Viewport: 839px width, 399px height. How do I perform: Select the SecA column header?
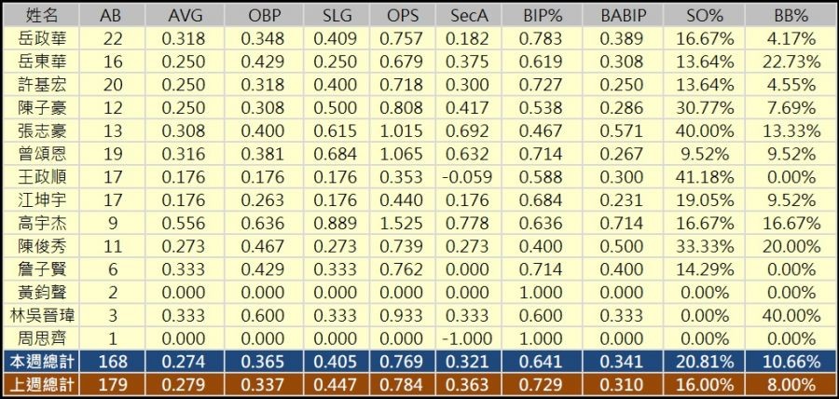click(x=472, y=16)
